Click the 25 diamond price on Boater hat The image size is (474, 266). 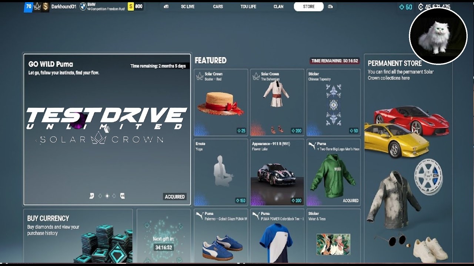coord(241,131)
